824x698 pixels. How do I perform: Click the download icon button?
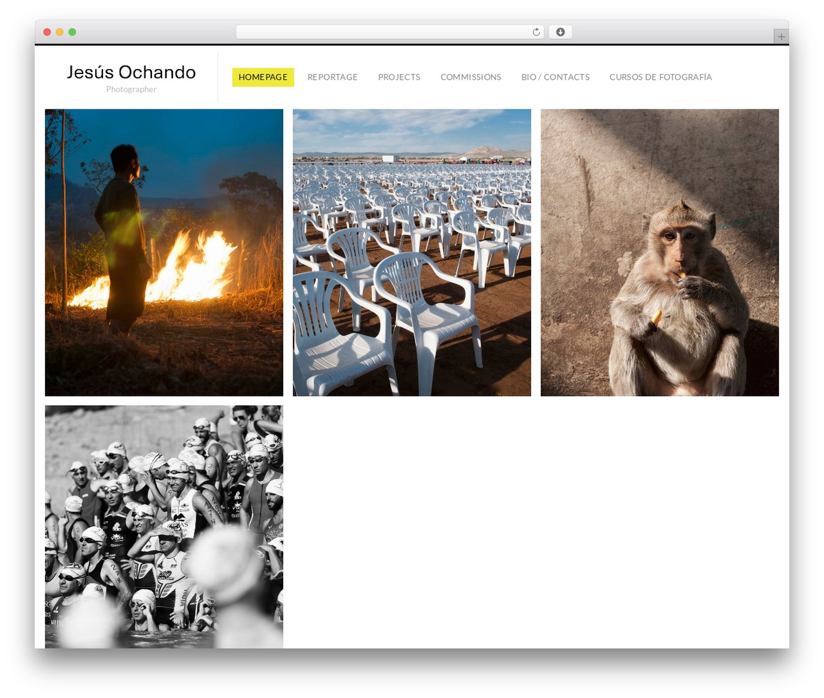click(x=560, y=32)
